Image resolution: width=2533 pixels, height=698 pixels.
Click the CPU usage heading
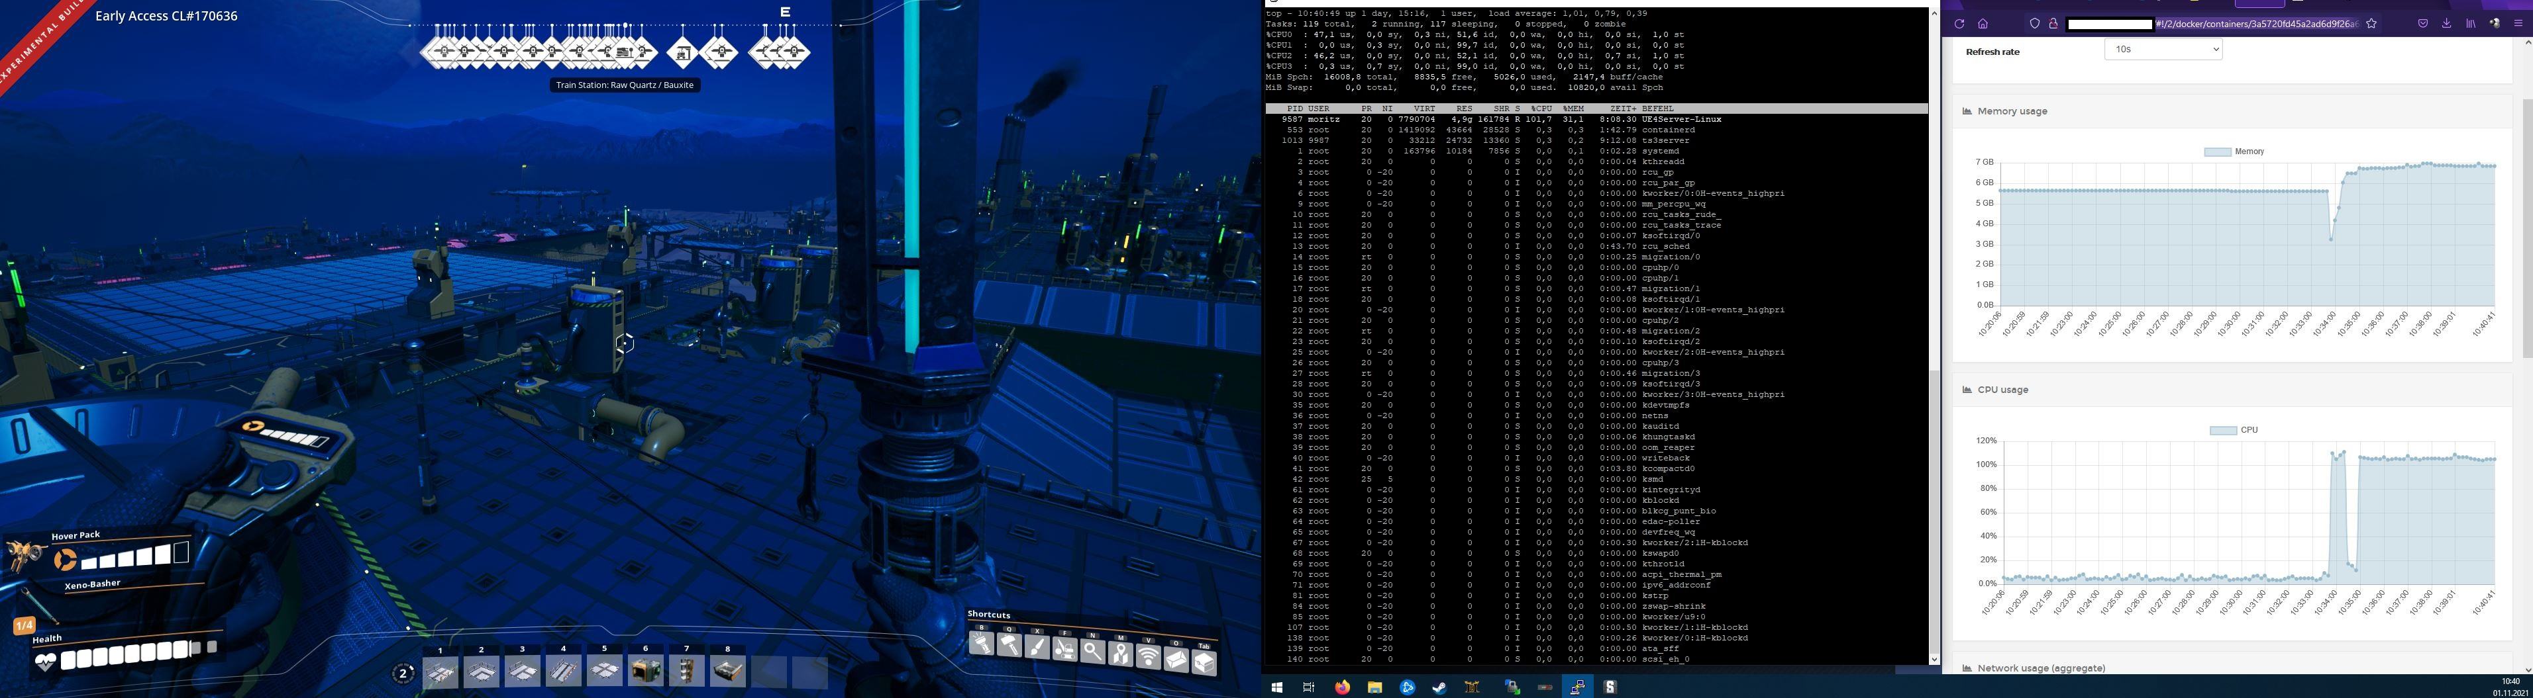pos(2003,390)
